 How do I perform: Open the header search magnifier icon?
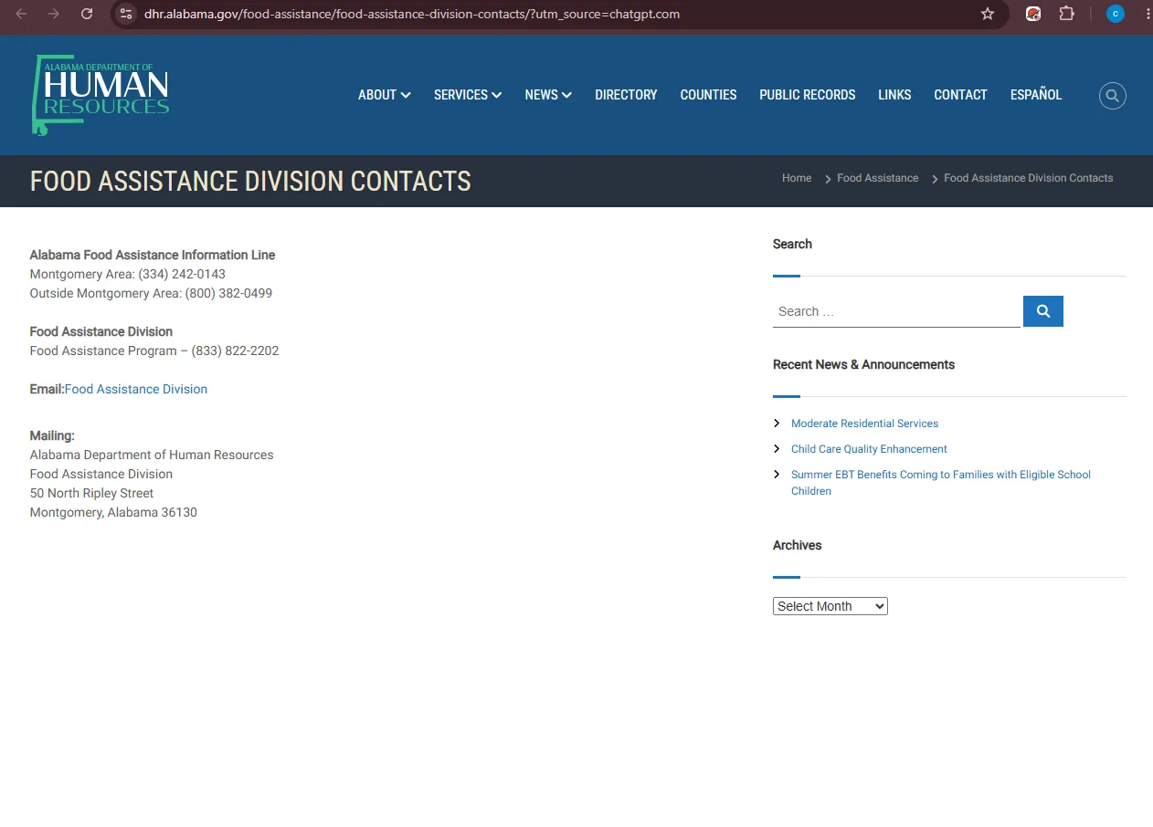(1112, 95)
